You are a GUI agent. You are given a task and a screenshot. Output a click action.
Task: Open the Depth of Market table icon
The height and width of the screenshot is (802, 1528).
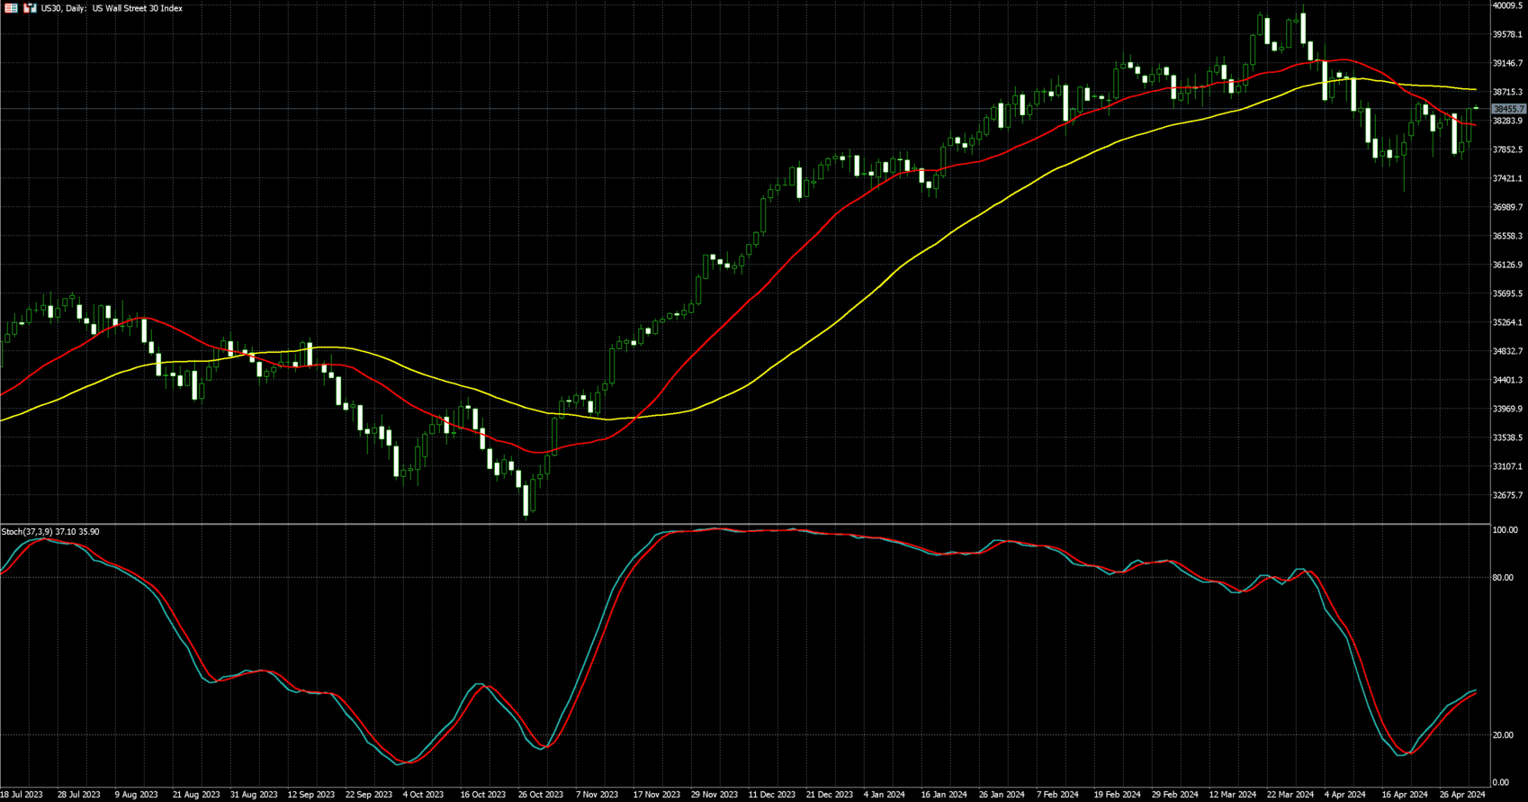pos(12,8)
